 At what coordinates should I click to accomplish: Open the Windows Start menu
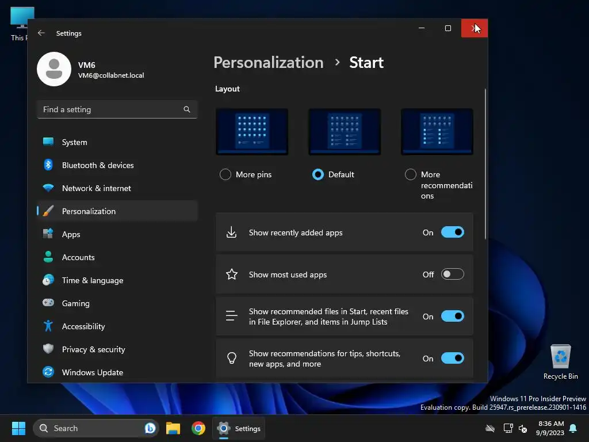click(x=18, y=428)
